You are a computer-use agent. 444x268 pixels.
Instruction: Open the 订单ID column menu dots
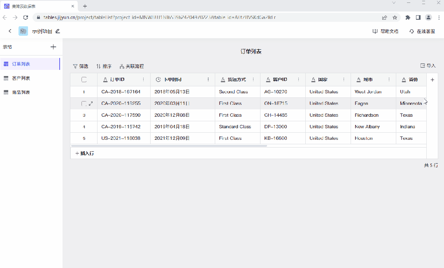tap(144, 79)
